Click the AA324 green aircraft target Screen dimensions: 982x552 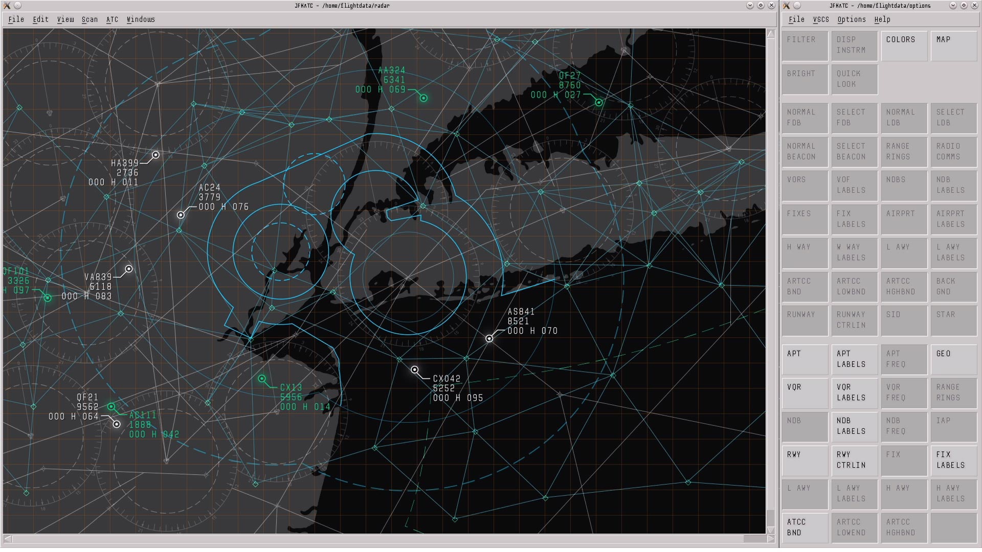[x=423, y=98]
